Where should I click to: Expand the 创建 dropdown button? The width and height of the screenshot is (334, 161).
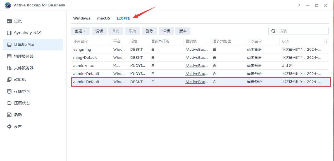(80, 31)
